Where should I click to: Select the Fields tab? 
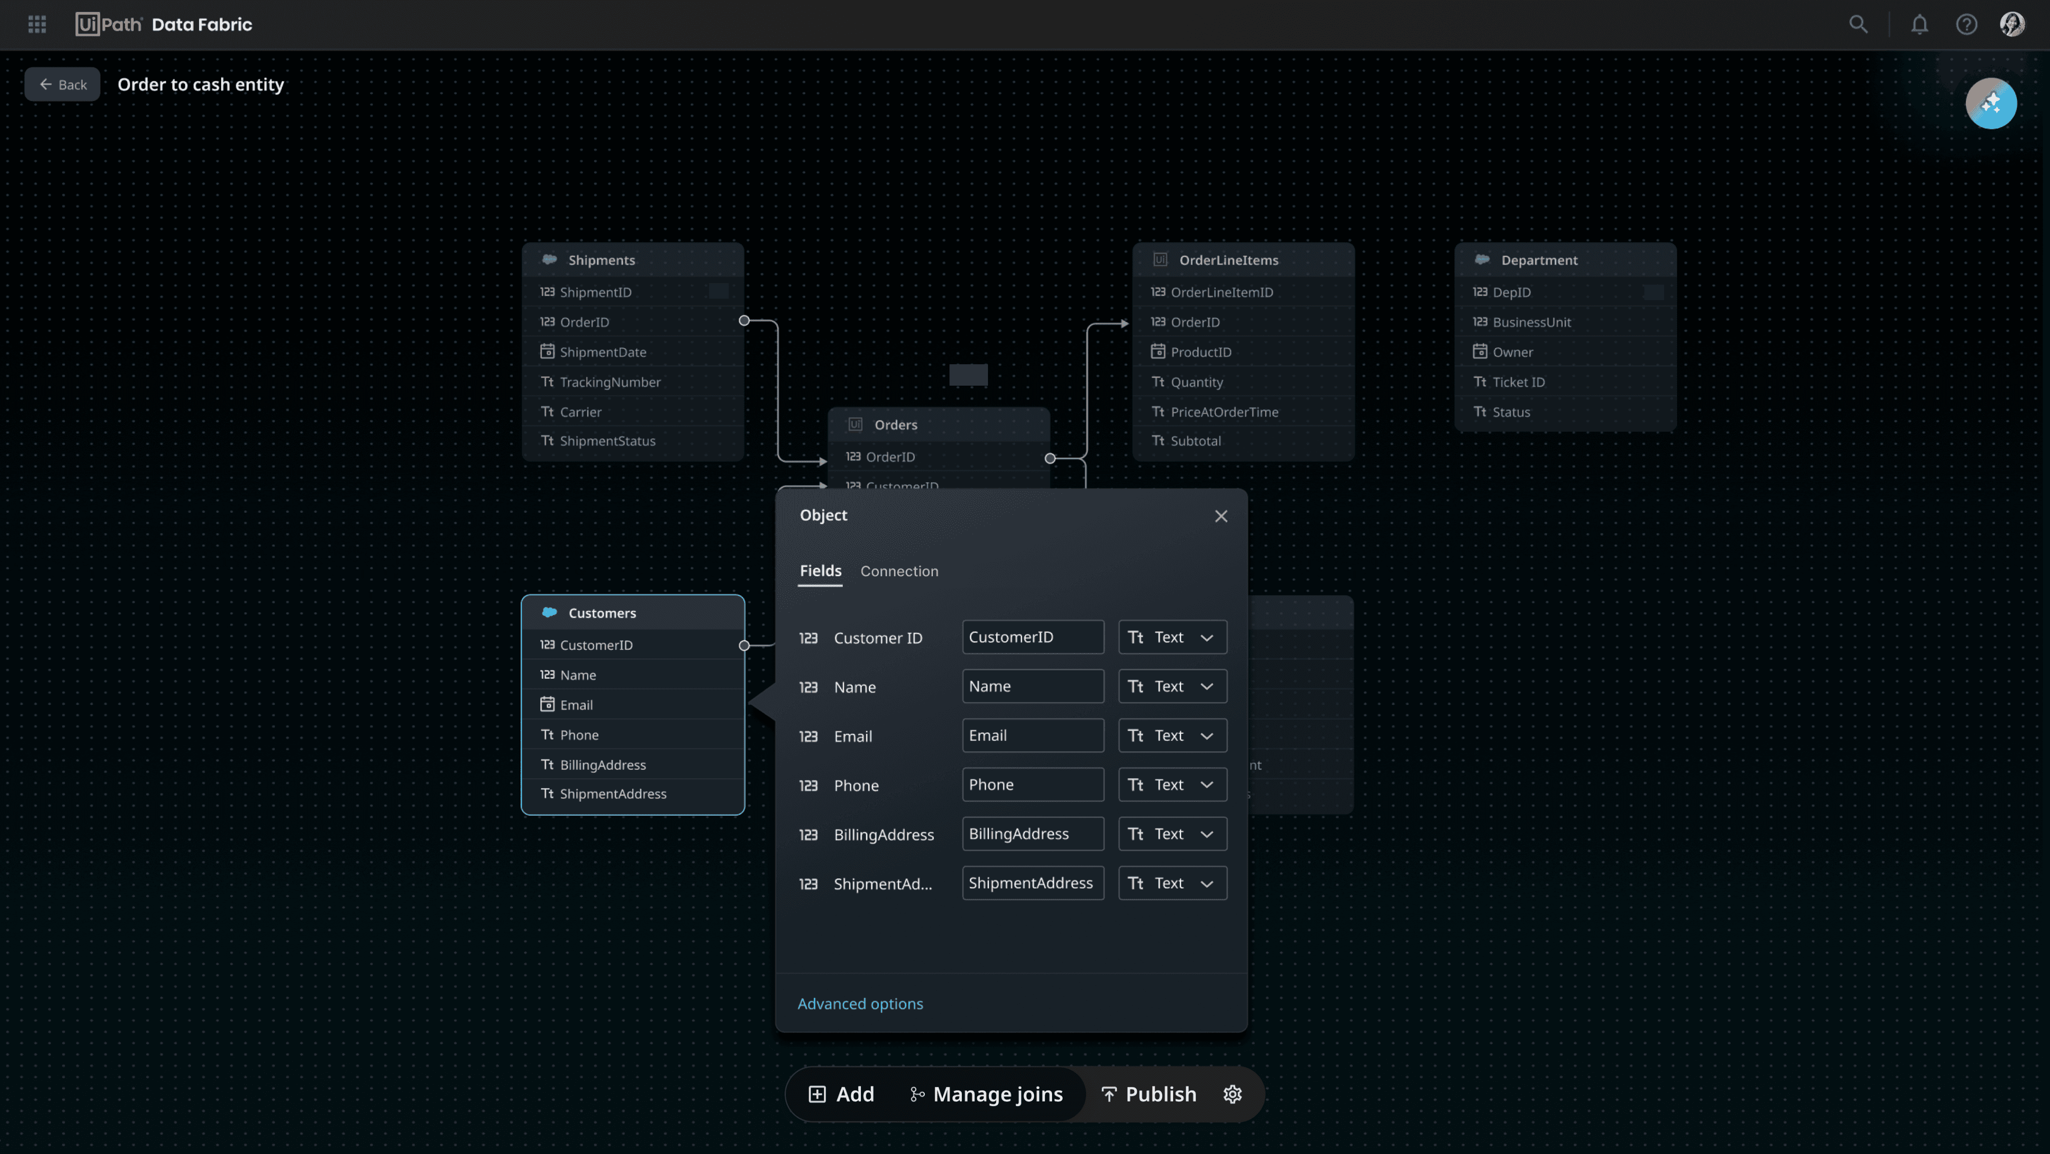(x=820, y=571)
